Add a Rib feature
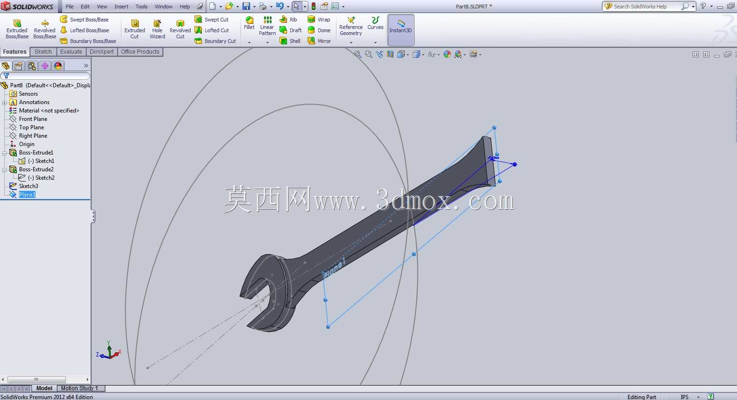This screenshot has height=400, width=737. (288, 20)
